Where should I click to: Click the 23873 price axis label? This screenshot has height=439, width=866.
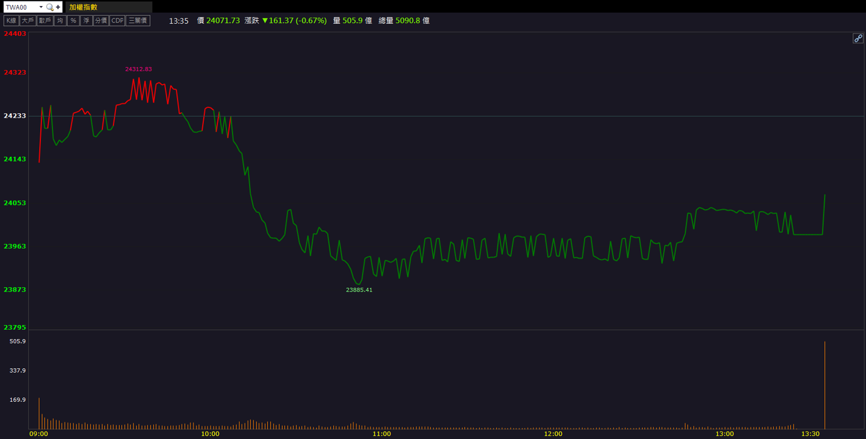coord(15,290)
